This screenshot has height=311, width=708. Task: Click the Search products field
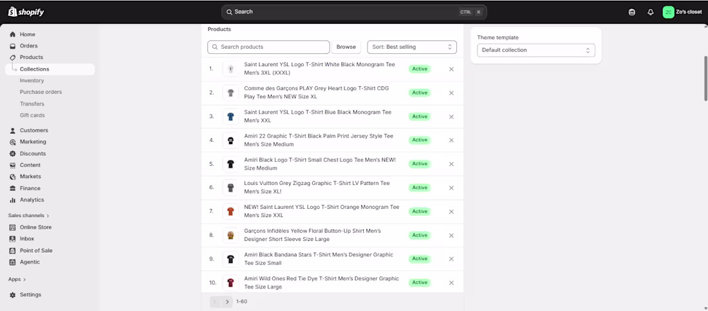tap(268, 47)
